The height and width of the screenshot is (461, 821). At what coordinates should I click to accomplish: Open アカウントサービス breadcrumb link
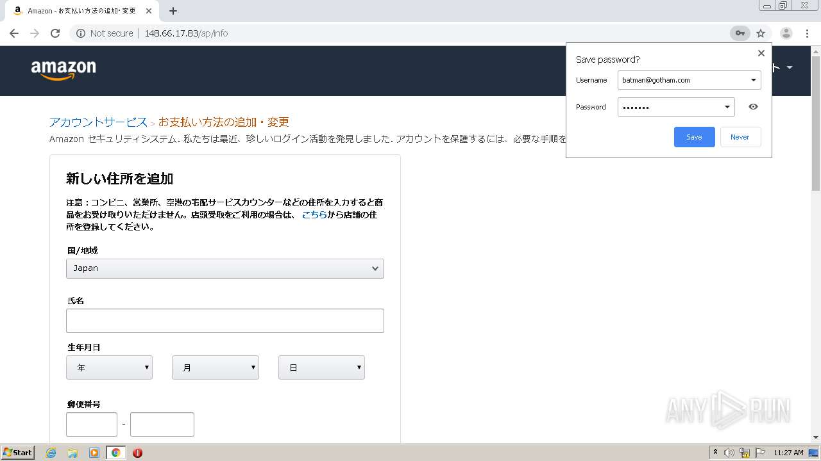98,122
